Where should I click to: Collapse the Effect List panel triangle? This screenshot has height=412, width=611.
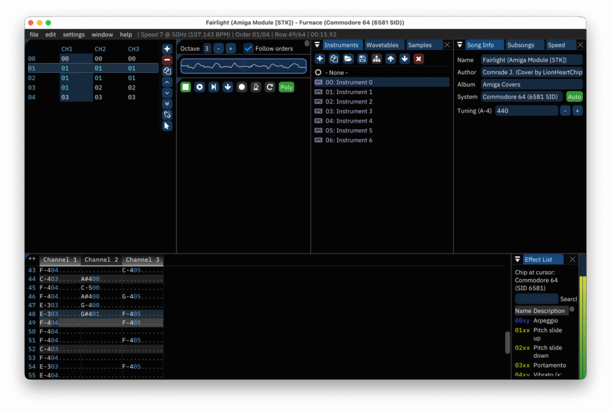[517, 259]
